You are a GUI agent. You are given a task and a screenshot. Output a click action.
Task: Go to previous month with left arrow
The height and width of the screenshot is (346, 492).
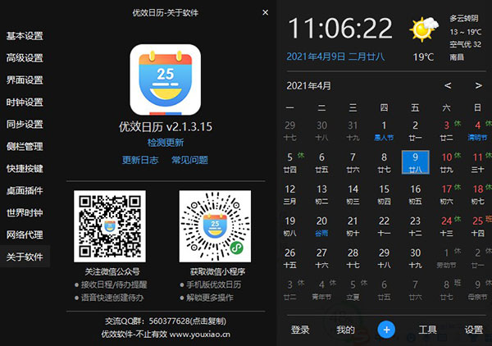click(x=448, y=85)
